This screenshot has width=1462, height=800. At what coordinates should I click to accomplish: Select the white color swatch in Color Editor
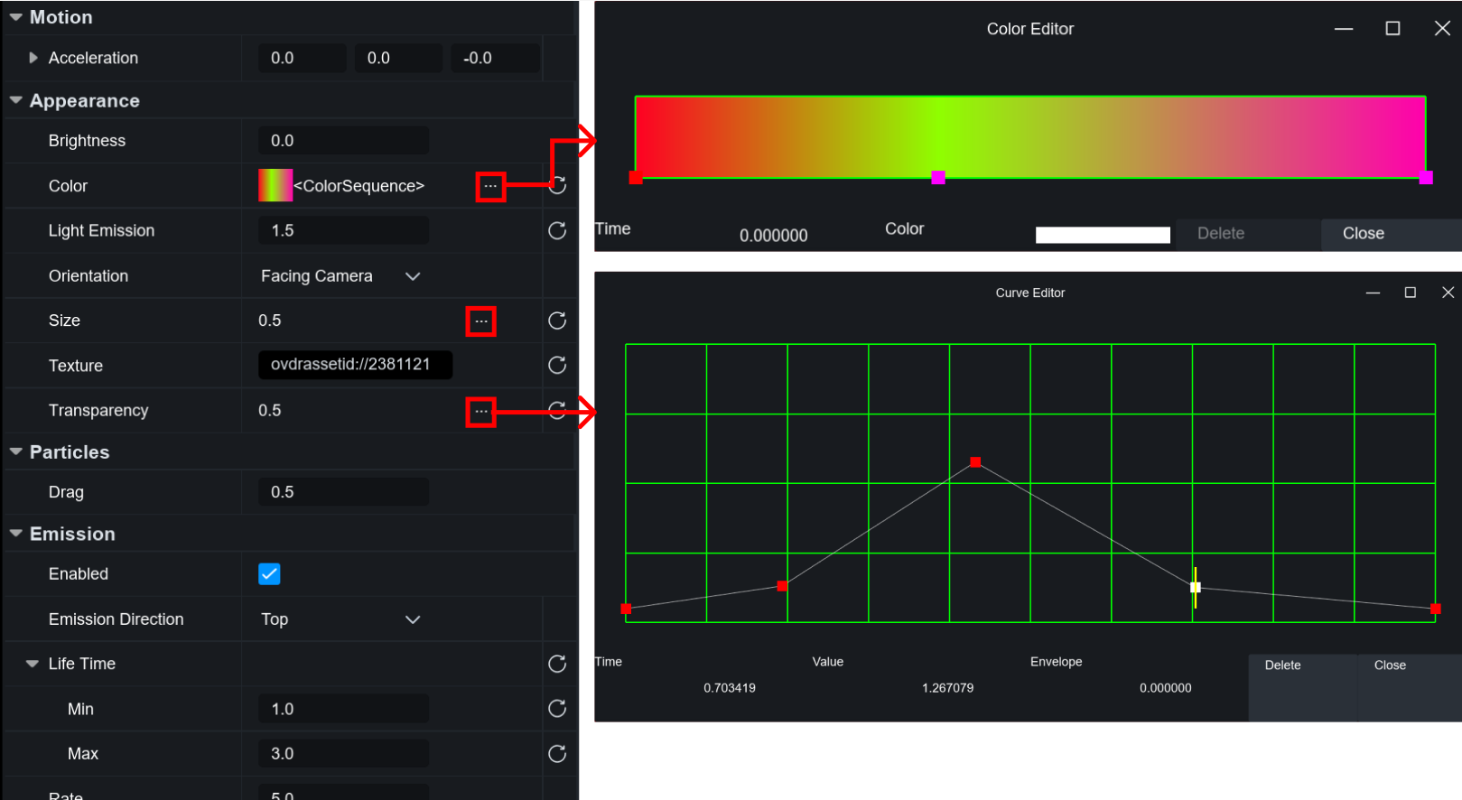tap(1102, 235)
